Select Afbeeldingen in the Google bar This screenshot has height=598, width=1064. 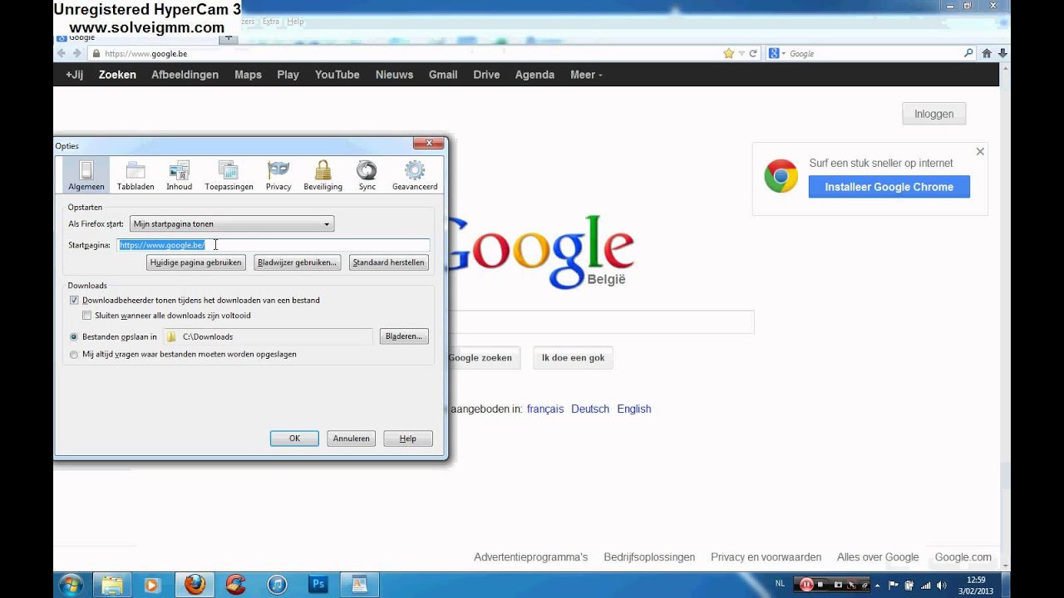[x=185, y=75]
